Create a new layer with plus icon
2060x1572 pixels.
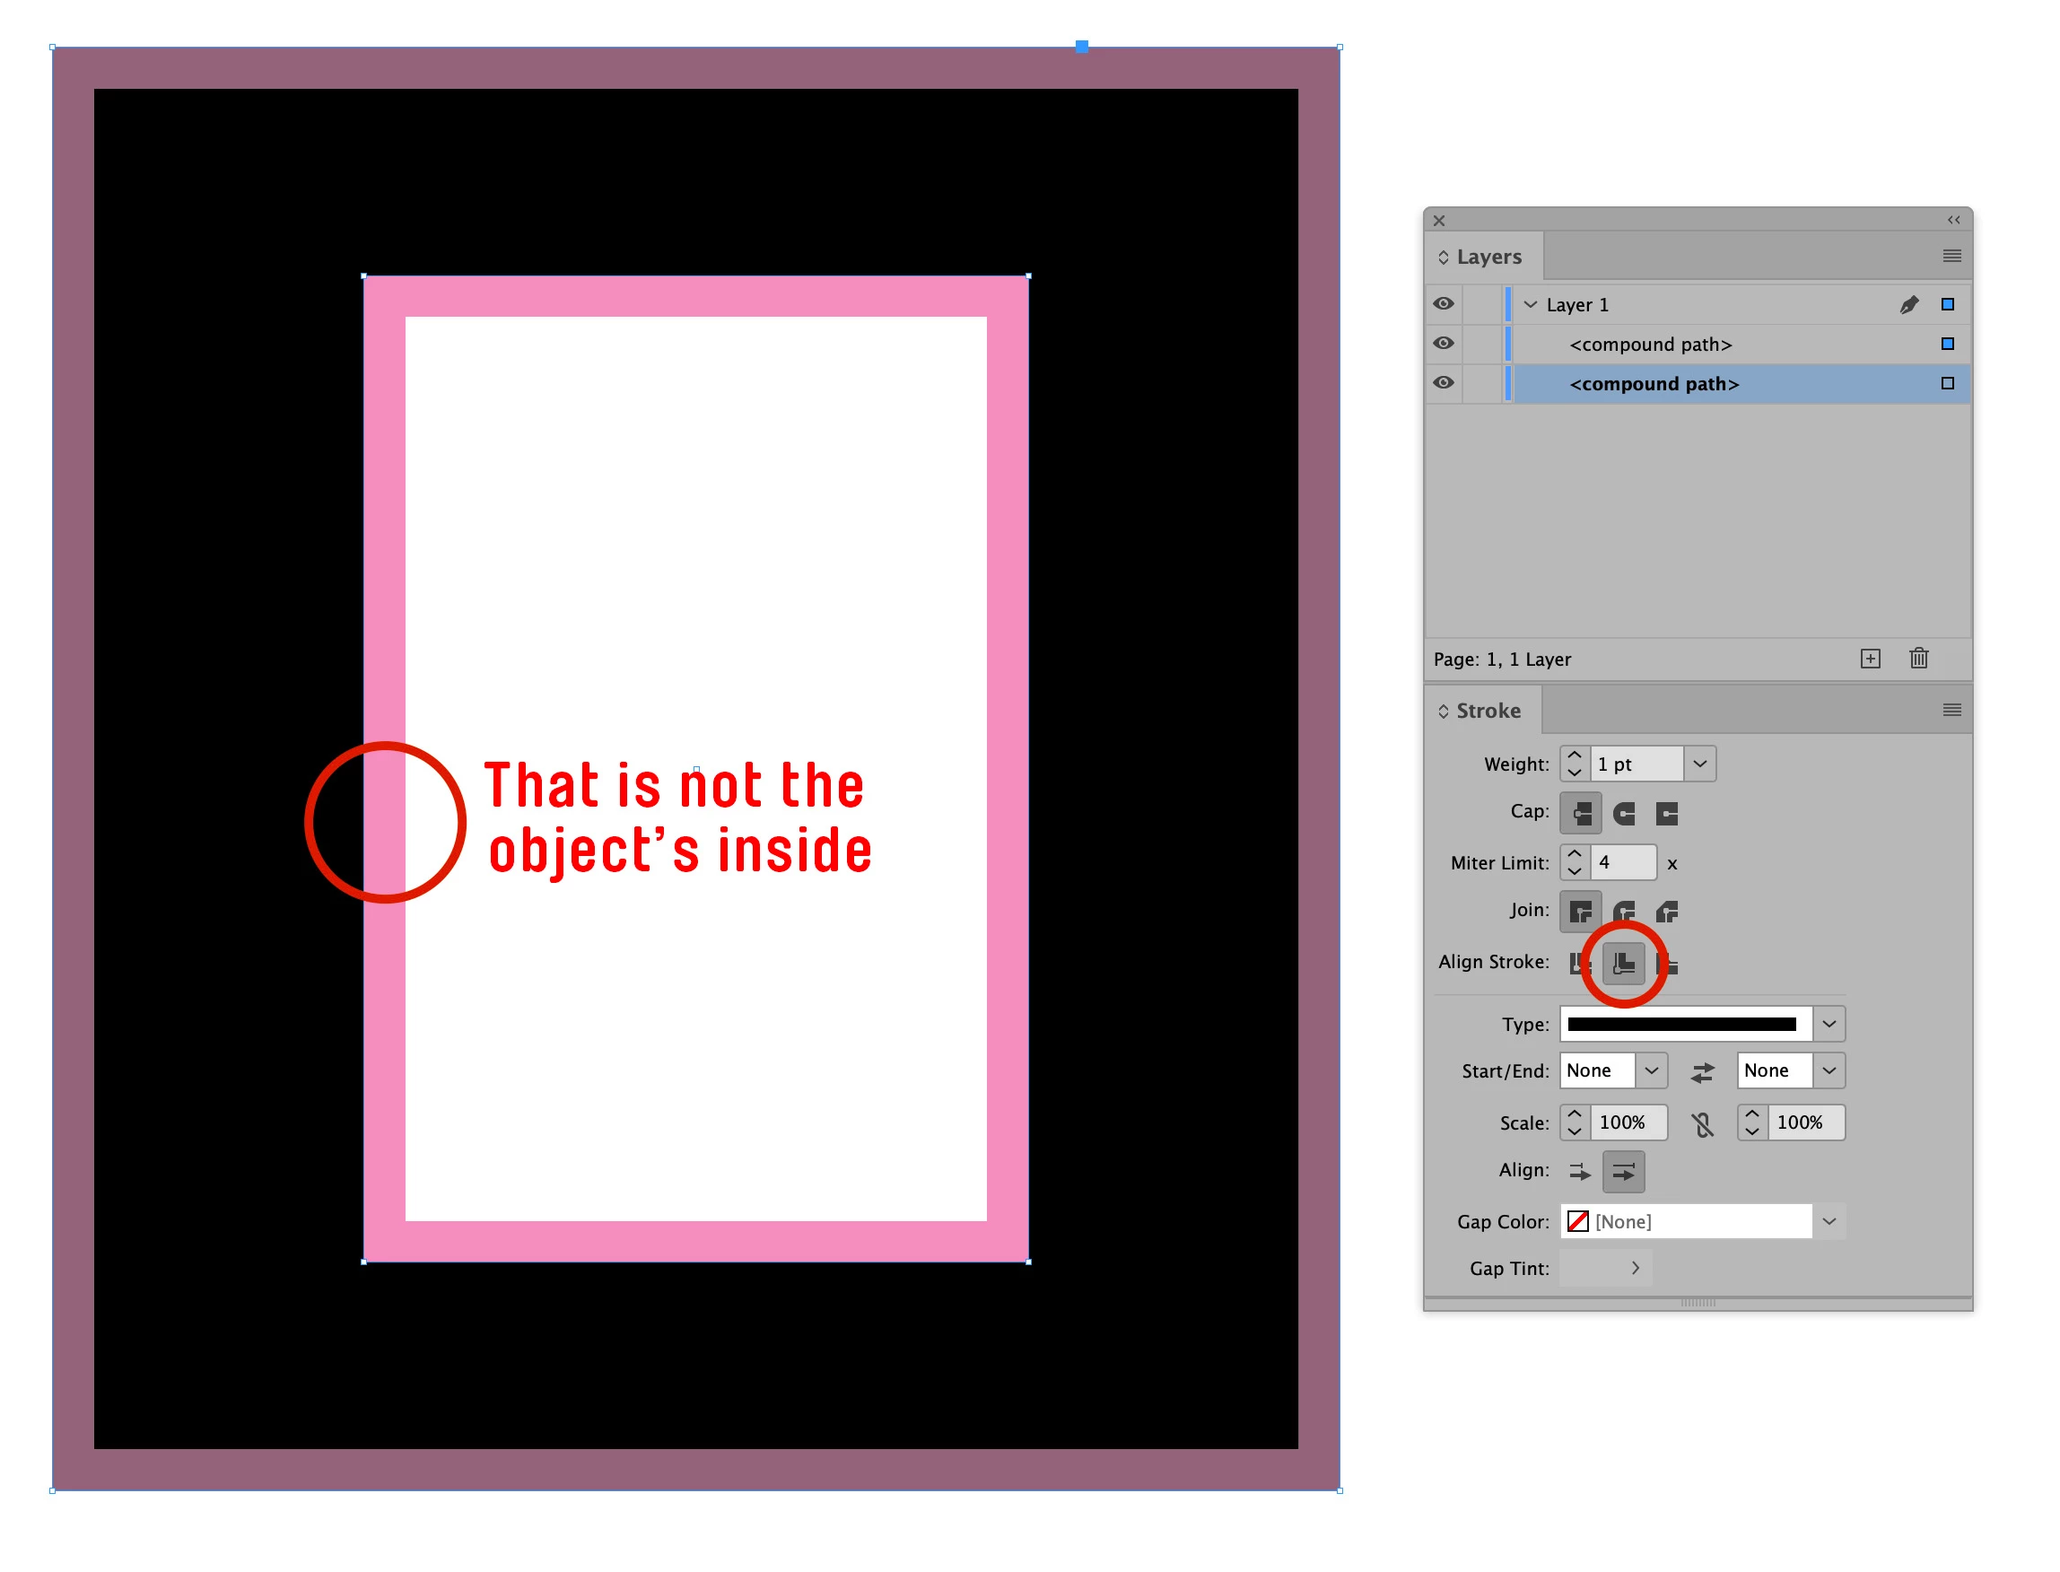pyautogui.click(x=1869, y=659)
